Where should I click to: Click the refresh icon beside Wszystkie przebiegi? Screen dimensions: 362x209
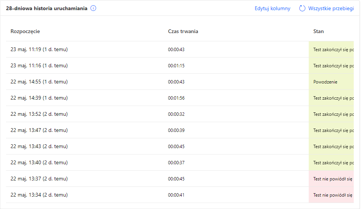302,8
